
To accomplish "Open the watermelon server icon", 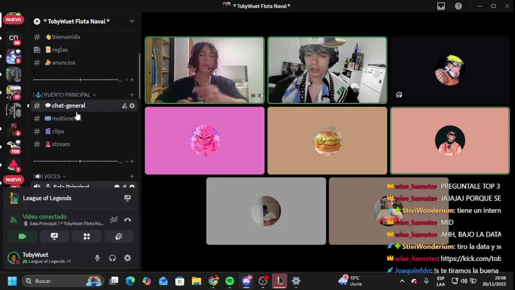I will [x=14, y=165].
